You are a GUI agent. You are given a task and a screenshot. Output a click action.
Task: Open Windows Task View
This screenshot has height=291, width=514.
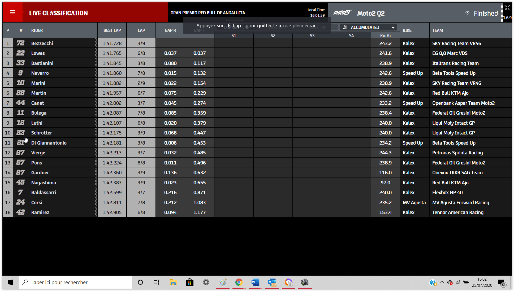point(156,282)
